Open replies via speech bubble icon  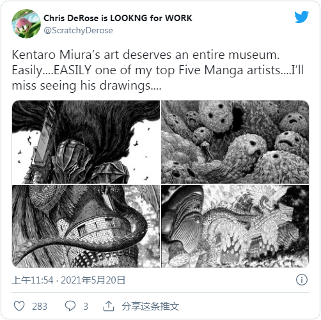pyautogui.click(x=70, y=306)
